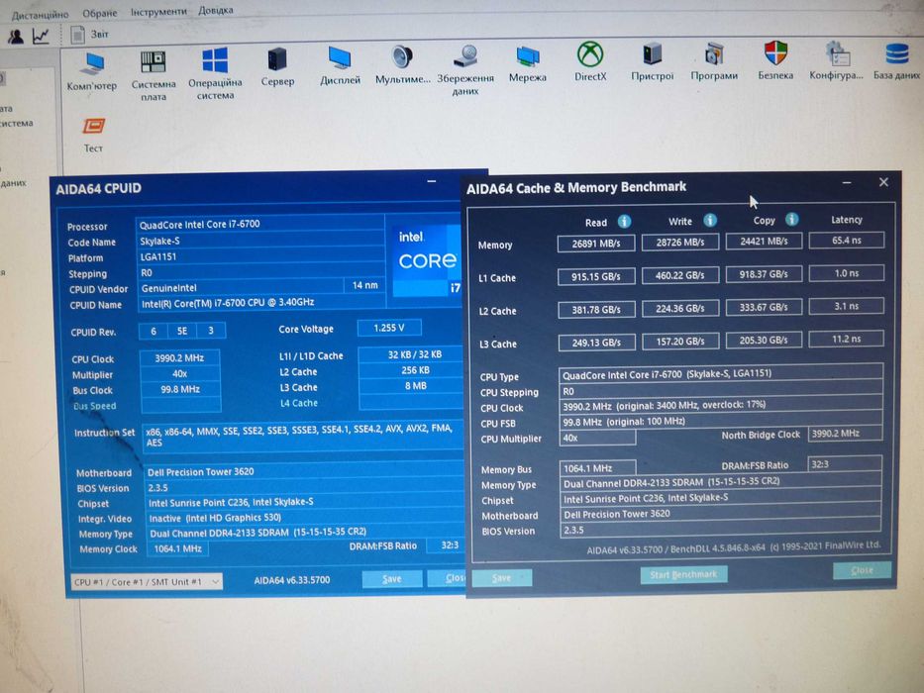Open the Інструменти tools menu
924x693 pixels.
(158, 11)
